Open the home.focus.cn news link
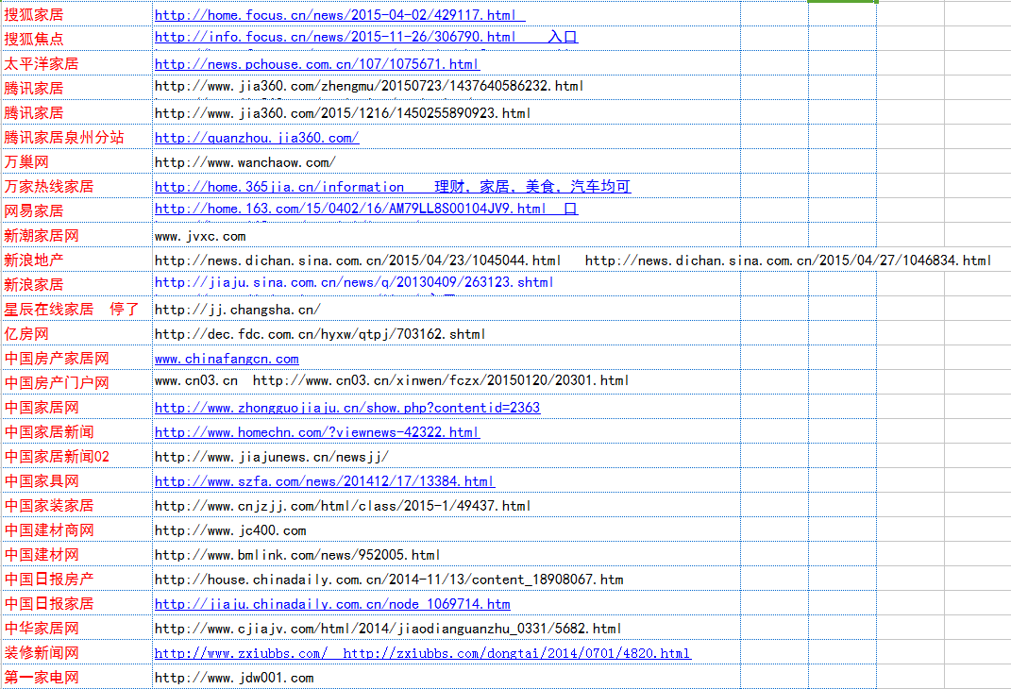1011x689 pixels. coord(340,15)
